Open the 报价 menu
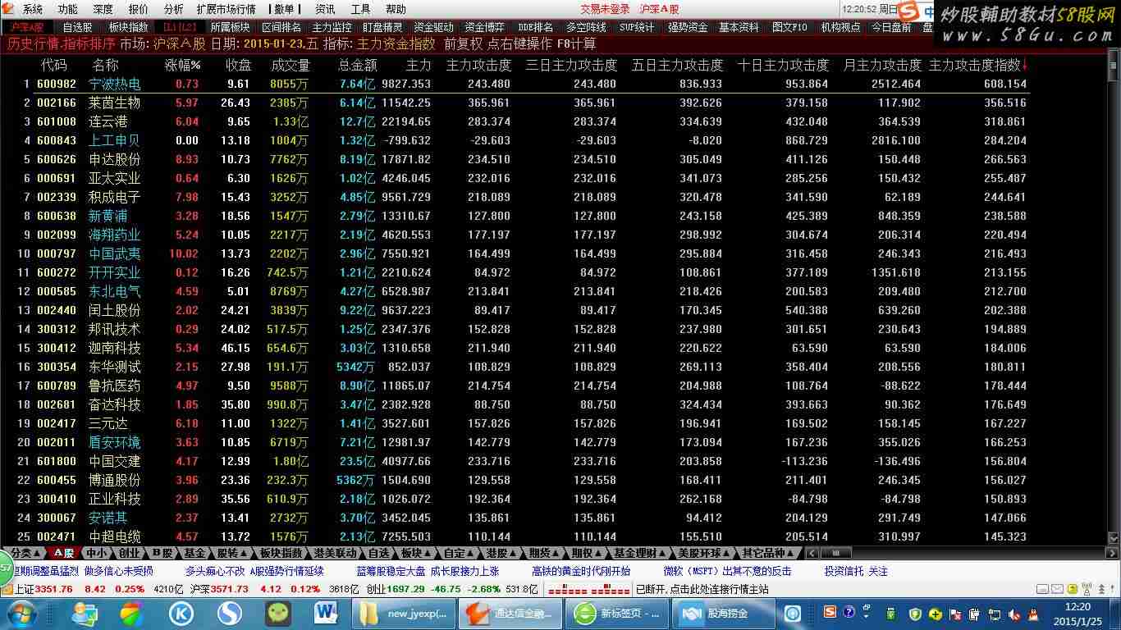The image size is (1121, 630). [x=139, y=9]
